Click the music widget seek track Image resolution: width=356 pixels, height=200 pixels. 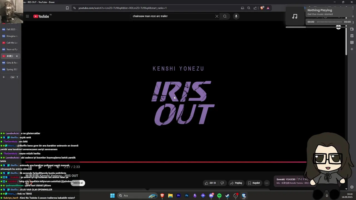(x=329, y=22)
